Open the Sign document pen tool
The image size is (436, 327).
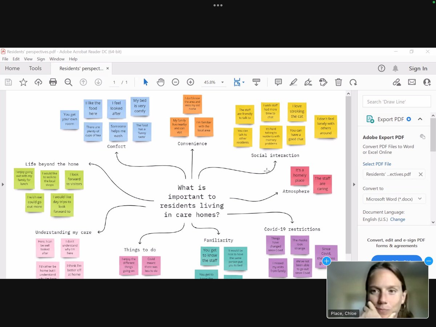(308, 82)
